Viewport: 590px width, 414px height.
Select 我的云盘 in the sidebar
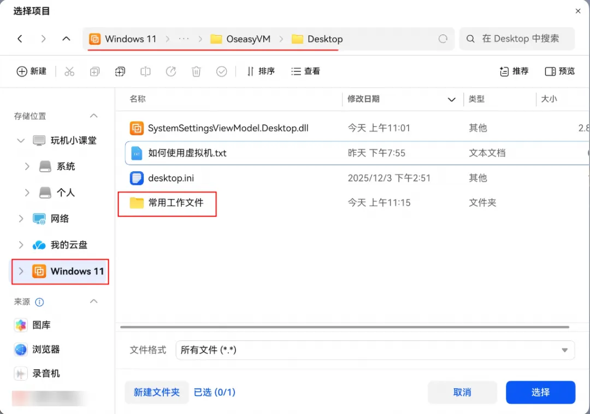(60, 245)
